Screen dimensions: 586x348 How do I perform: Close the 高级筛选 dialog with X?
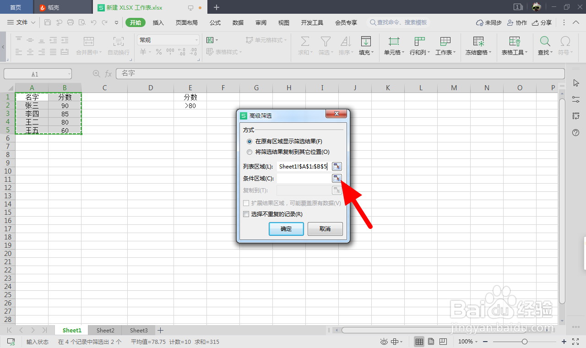pos(337,114)
